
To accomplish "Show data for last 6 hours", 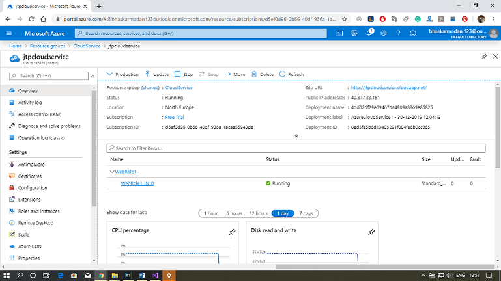I will [234, 213].
